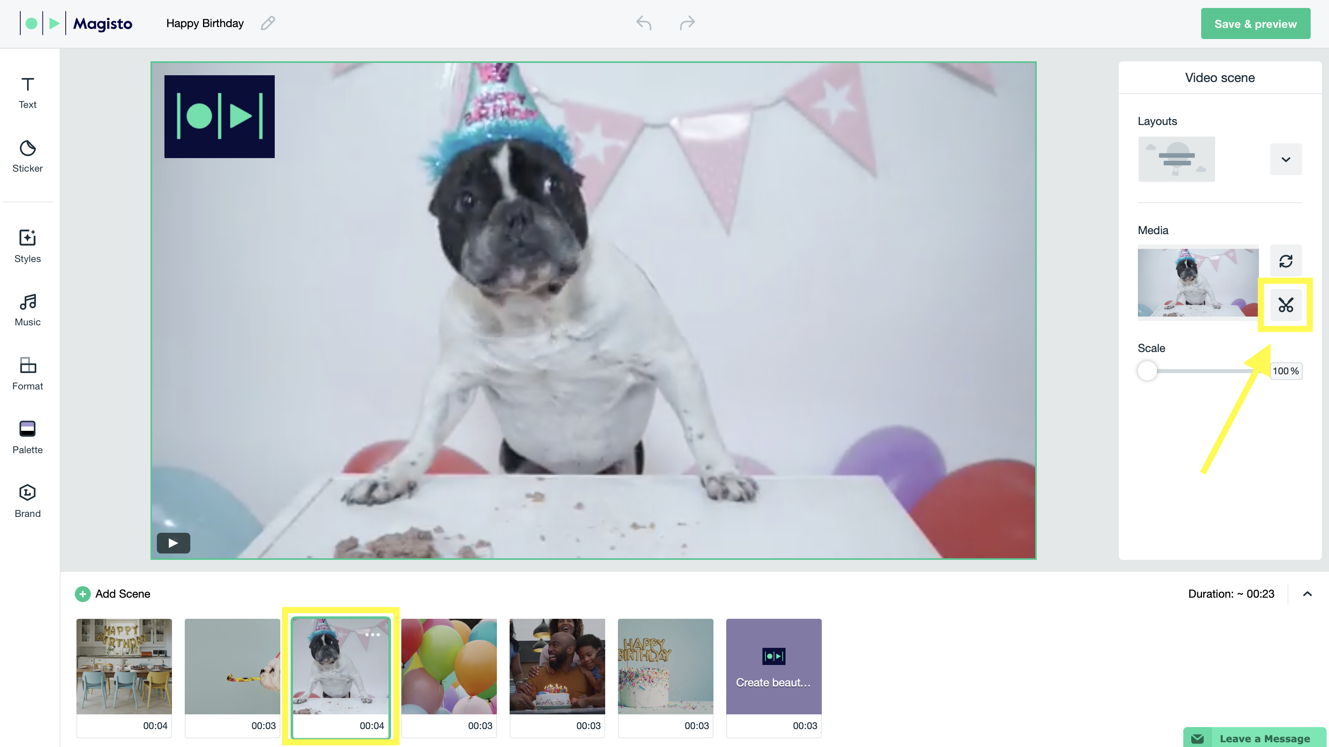Image resolution: width=1329 pixels, height=747 pixels.
Task: Click the Add Scene label
Action: (x=123, y=594)
